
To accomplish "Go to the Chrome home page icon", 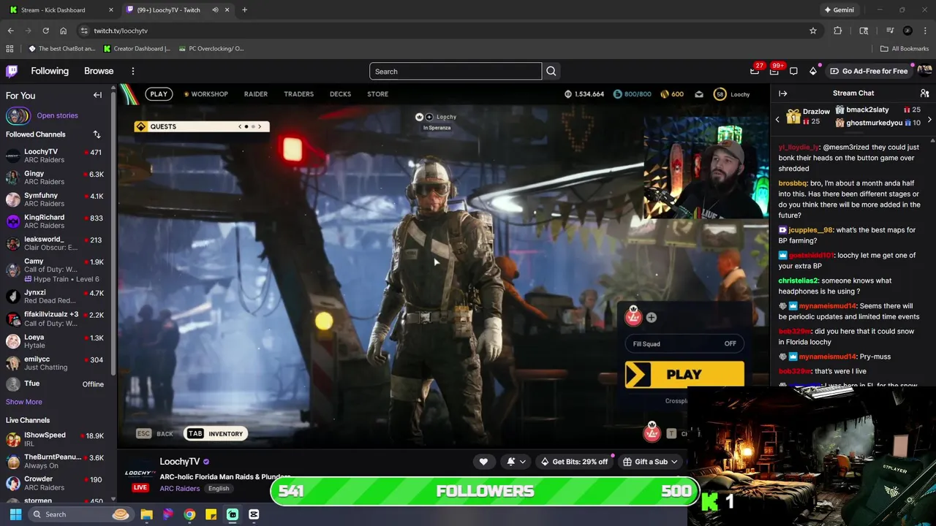I will click(64, 31).
